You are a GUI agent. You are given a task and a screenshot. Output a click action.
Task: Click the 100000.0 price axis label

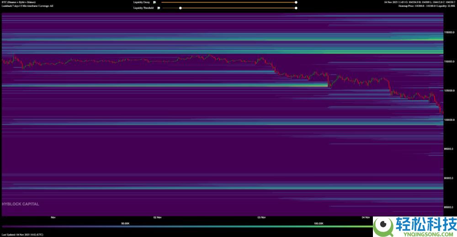pyautogui.click(x=449, y=119)
